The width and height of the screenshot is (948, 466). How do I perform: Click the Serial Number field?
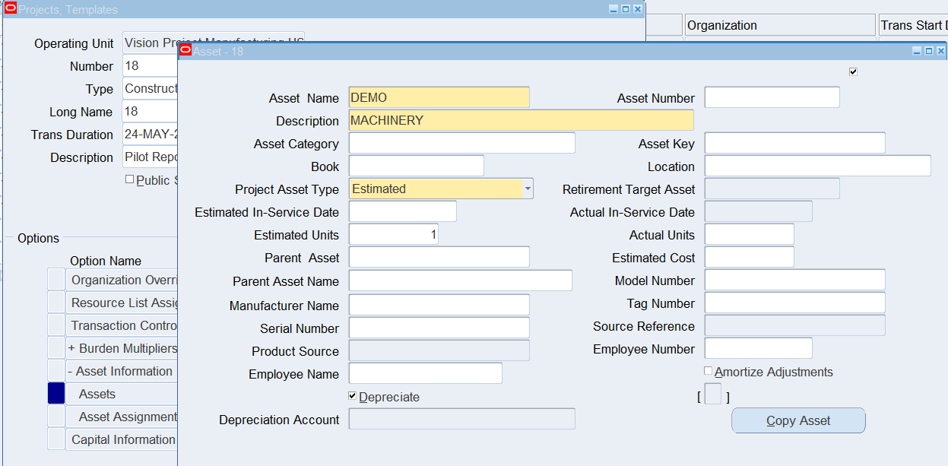click(439, 328)
